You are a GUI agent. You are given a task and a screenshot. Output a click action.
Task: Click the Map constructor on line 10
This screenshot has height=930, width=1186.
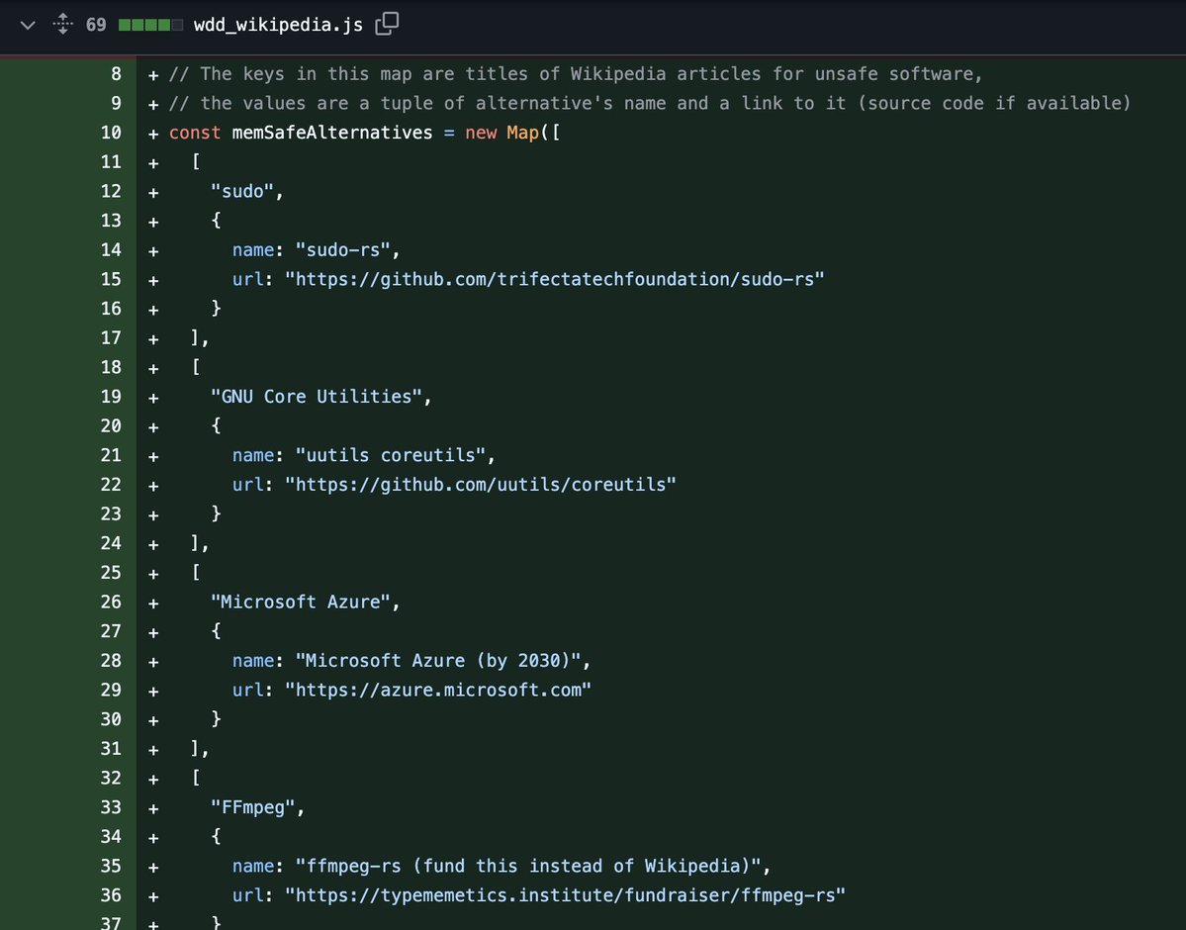tap(522, 133)
